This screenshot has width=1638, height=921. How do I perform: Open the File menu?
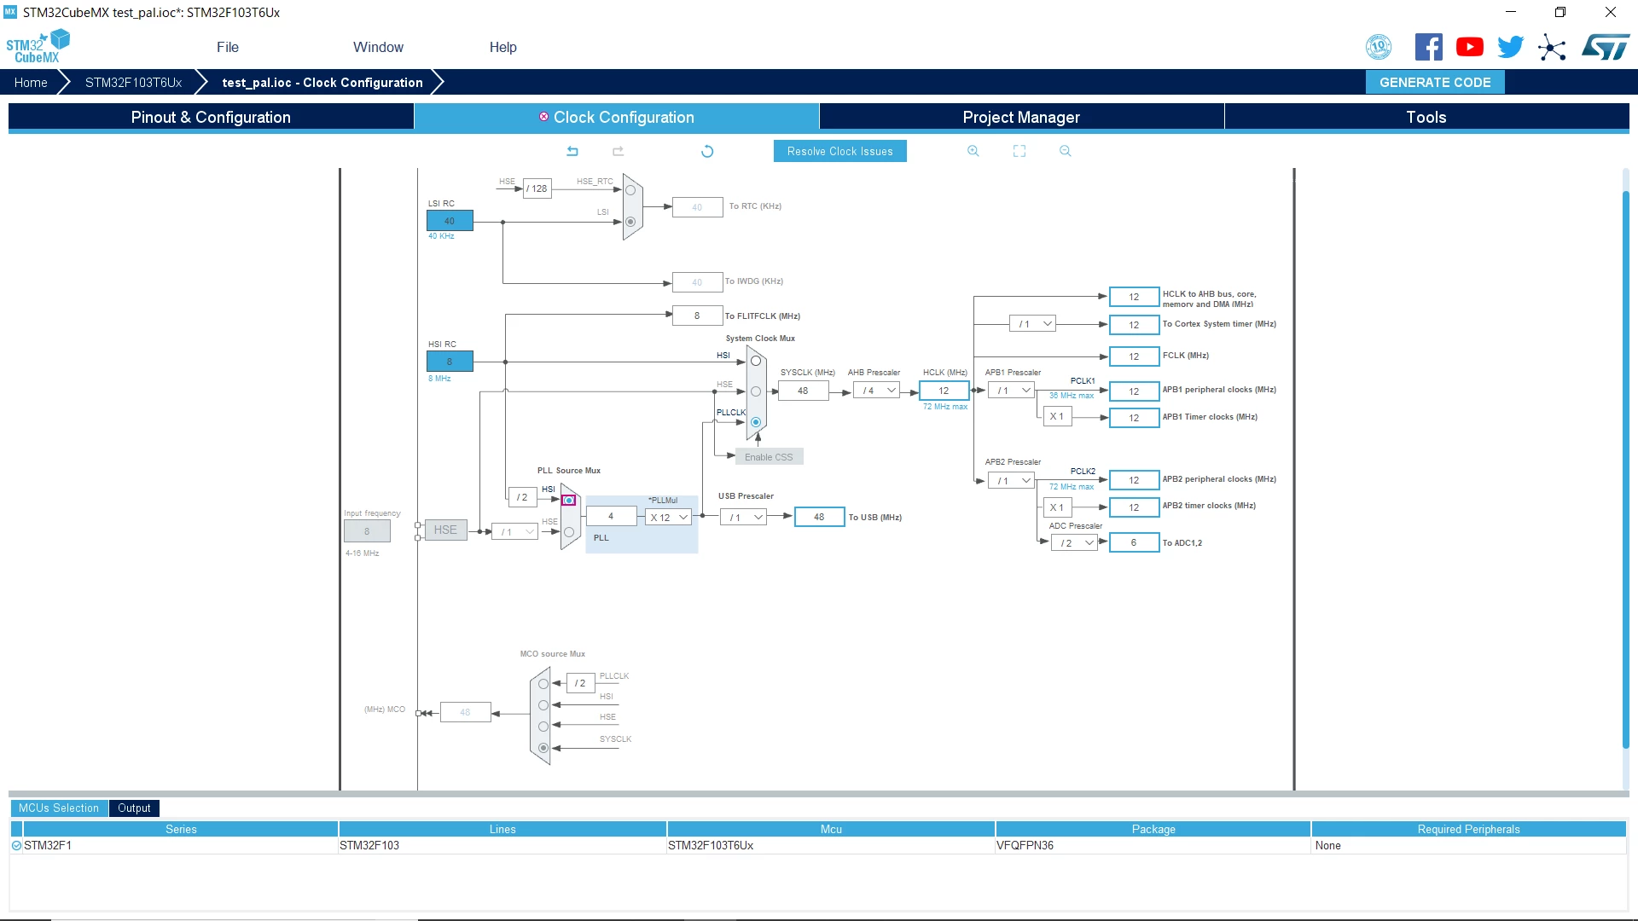(228, 47)
